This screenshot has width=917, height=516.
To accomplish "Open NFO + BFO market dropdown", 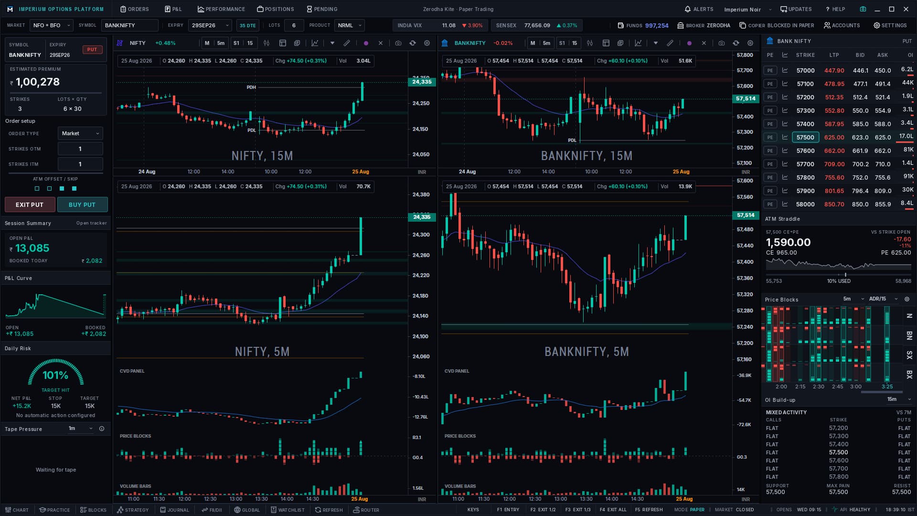I will pyautogui.click(x=51, y=25).
